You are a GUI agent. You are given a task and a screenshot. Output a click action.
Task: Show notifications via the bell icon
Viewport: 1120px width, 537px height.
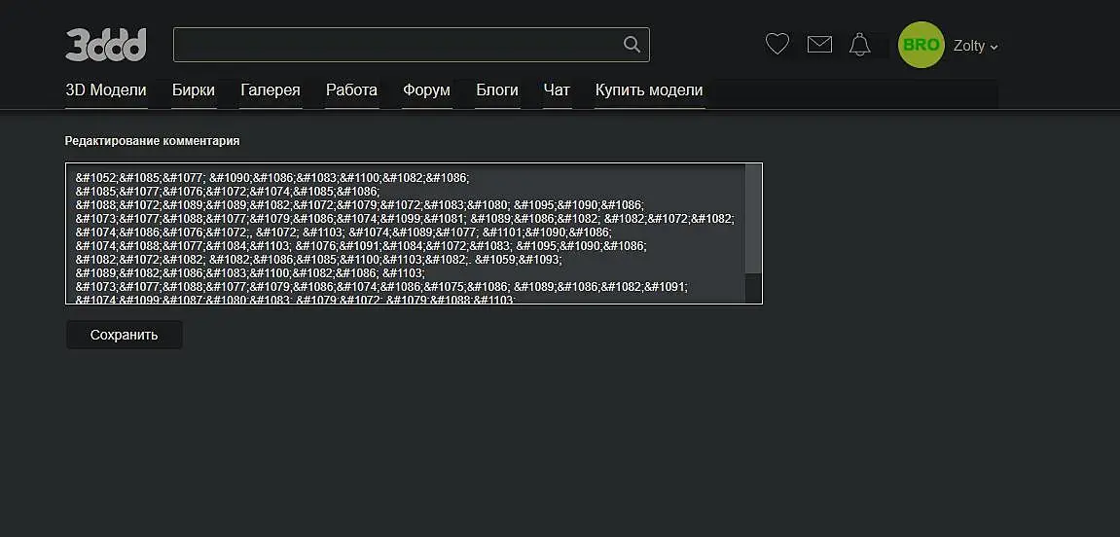click(859, 44)
